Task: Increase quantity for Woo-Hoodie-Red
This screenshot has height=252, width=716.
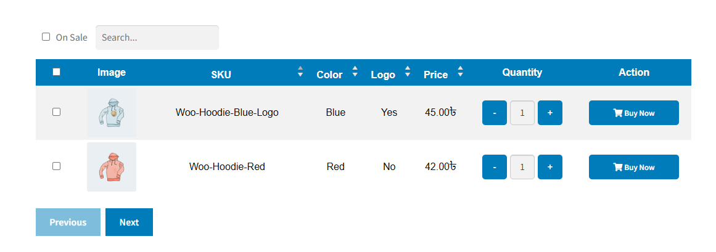Action: pos(550,167)
